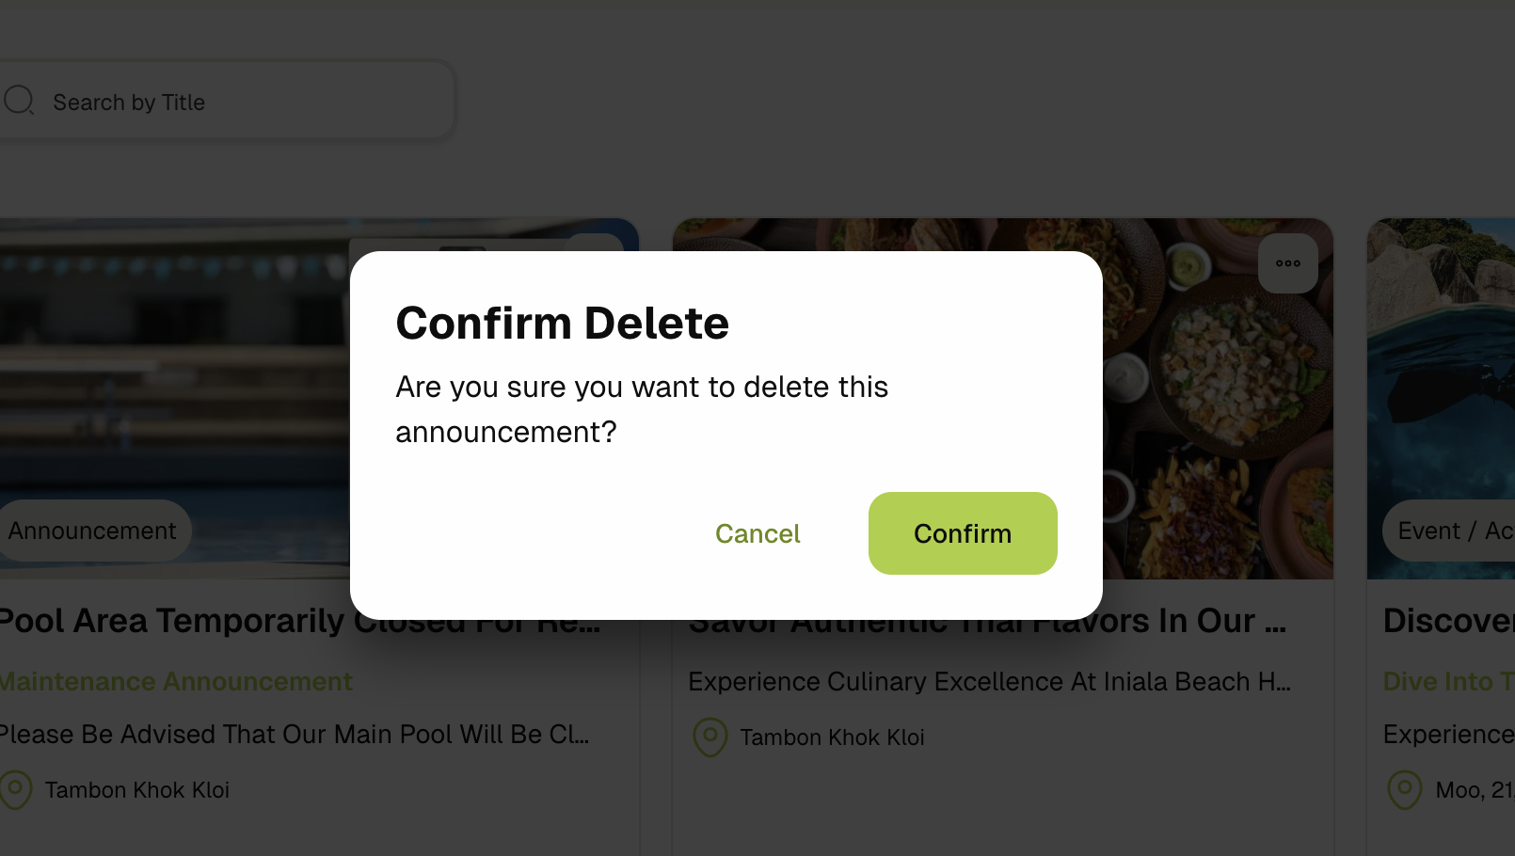Click the location pin icon under Savor Authentic card

(x=710, y=737)
